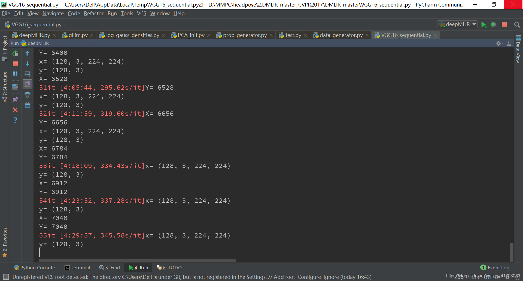
Task: Close the Run tab with red X
Action: pos(15,110)
